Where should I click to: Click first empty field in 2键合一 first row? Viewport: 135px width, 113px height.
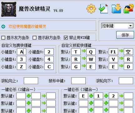[21, 96]
